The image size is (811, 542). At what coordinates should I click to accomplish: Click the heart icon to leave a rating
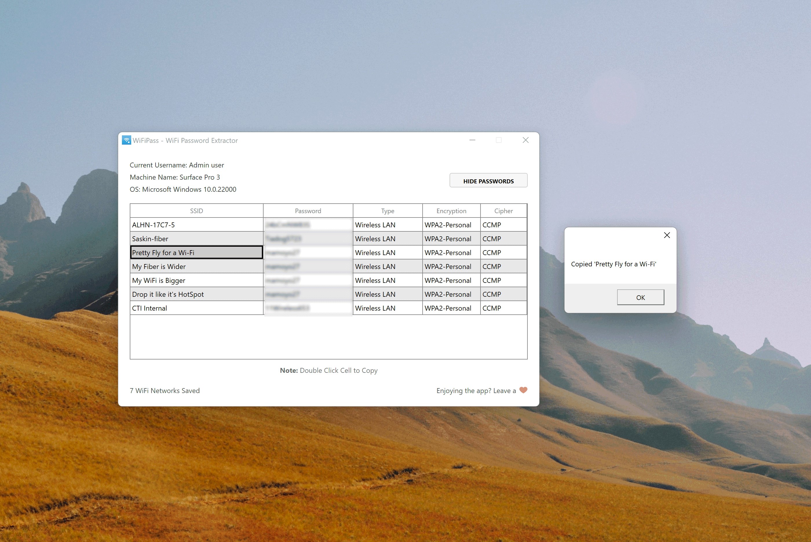523,390
